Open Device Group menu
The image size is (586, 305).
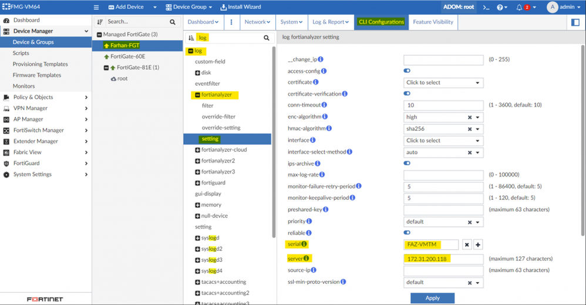coord(188,7)
